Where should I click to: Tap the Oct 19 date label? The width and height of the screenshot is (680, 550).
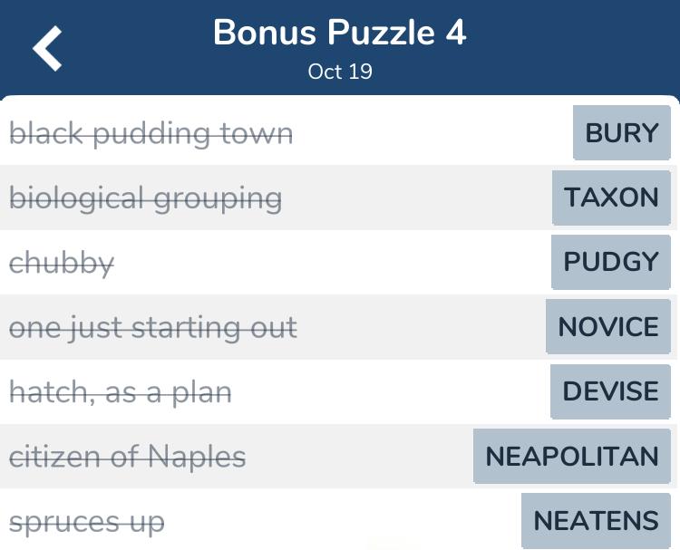[x=340, y=72]
